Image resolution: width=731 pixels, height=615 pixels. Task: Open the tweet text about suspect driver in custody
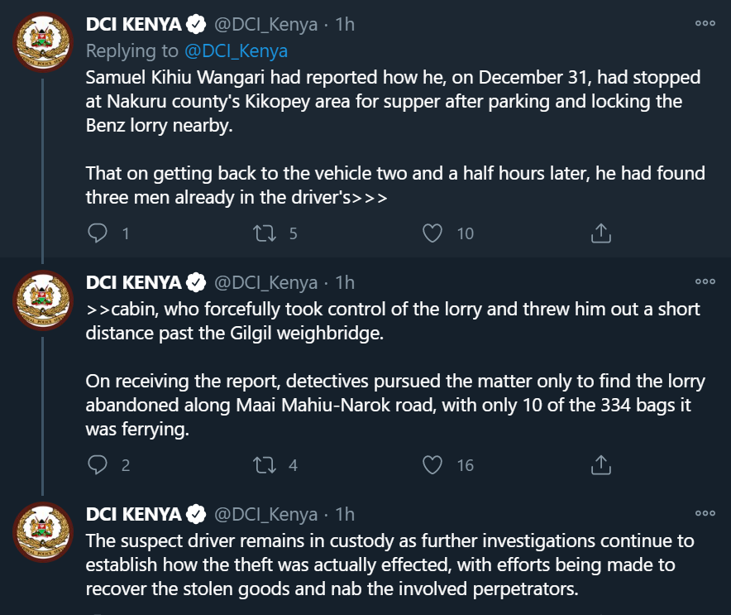pos(389,565)
